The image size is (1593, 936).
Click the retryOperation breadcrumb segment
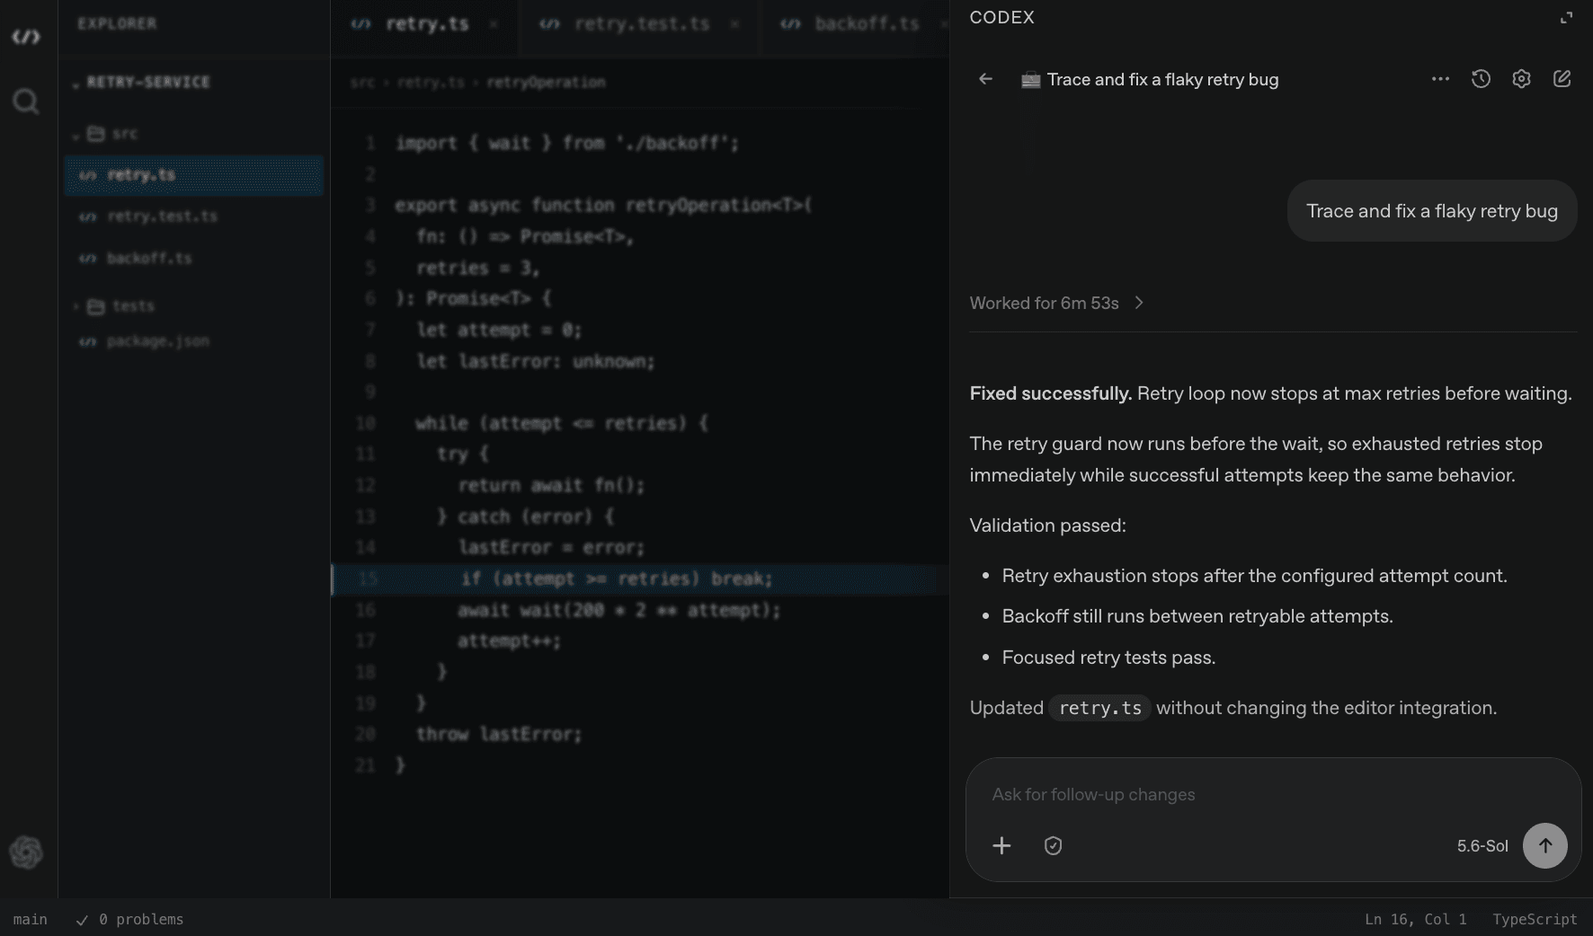point(546,82)
